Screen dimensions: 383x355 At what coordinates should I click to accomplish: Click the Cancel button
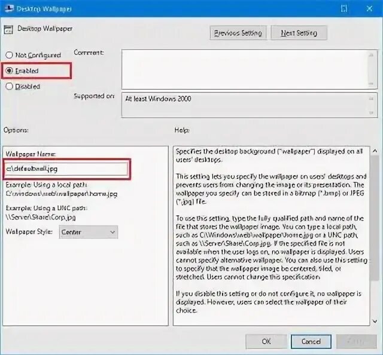tap(311, 341)
